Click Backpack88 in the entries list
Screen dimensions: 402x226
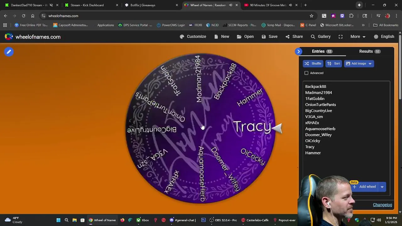point(316,87)
